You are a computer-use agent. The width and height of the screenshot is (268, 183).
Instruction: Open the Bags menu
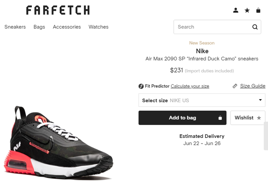point(39,27)
